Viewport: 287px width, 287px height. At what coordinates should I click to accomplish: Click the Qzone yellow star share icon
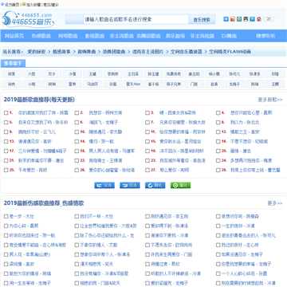pyautogui.click(x=239, y=19)
